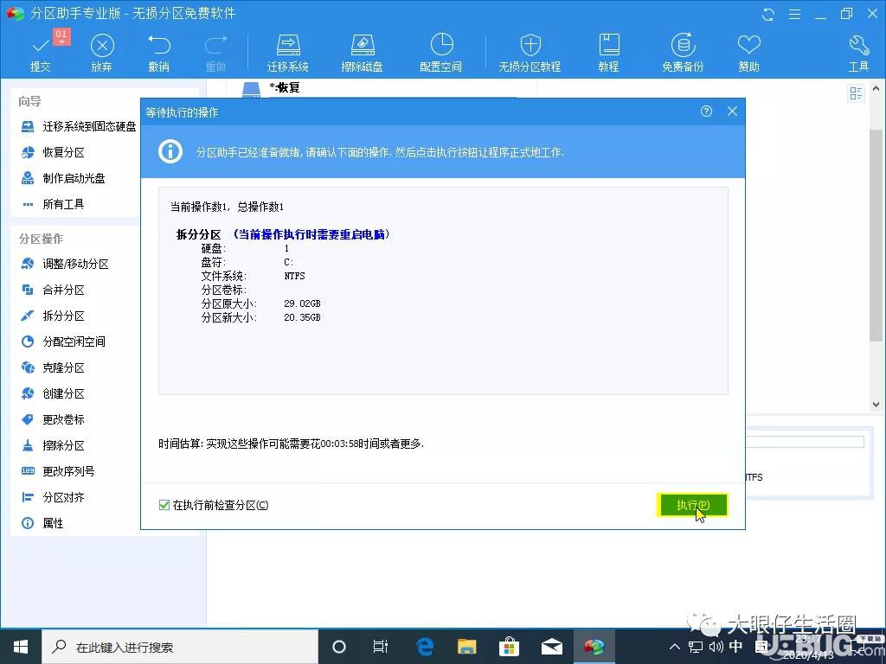Open File Explorer from taskbar
The width and height of the screenshot is (886, 664).
pyautogui.click(x=466, y=647)
